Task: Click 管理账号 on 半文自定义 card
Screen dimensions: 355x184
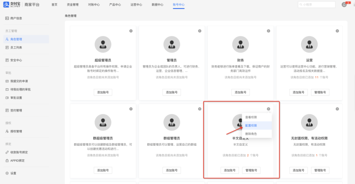Action: (x=251, y=170)
